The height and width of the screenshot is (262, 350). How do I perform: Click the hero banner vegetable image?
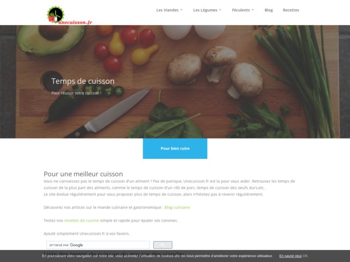[x=175, y=81]
